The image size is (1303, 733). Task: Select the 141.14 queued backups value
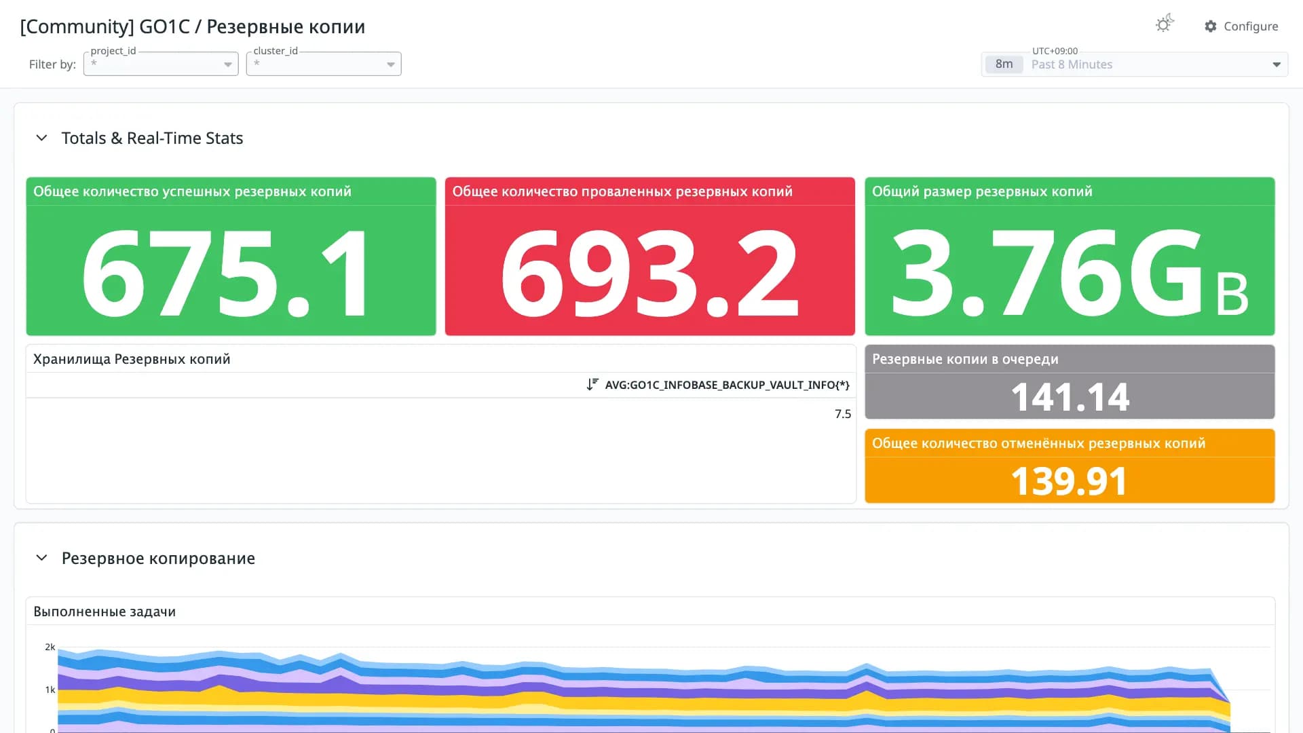1070,397
